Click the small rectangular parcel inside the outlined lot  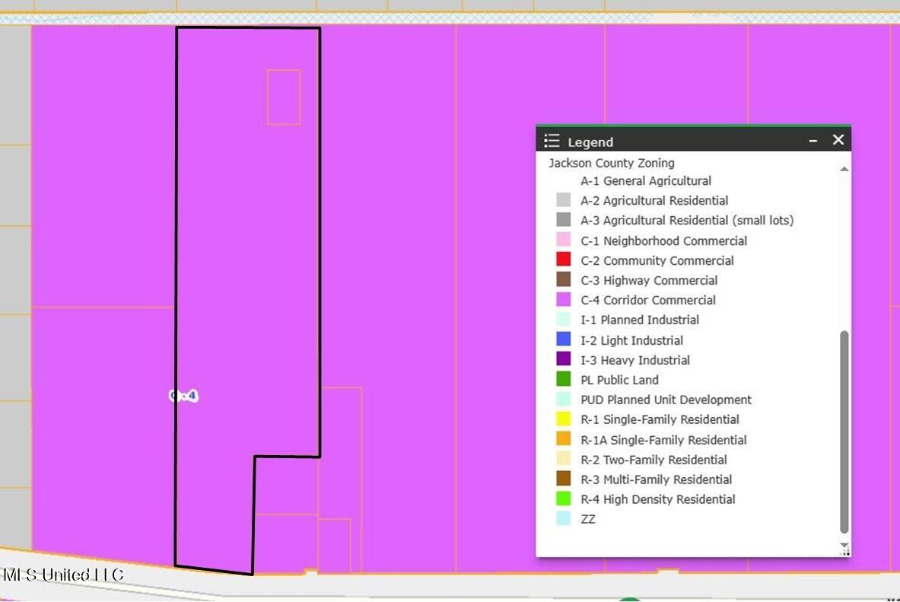point(284,97)
